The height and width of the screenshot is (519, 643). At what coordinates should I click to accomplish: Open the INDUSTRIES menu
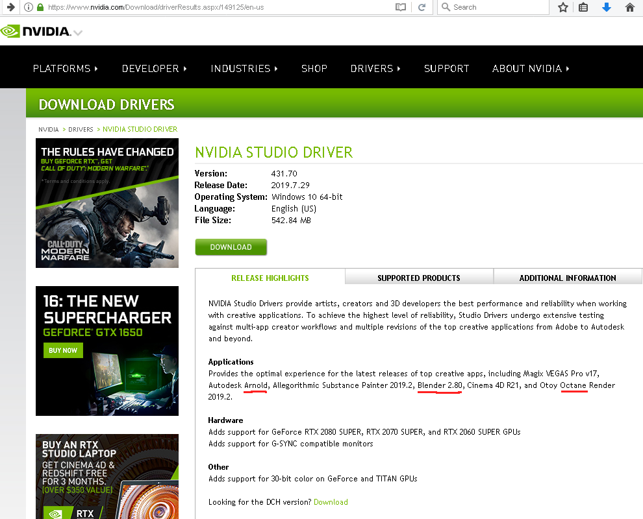click(244, 68)
